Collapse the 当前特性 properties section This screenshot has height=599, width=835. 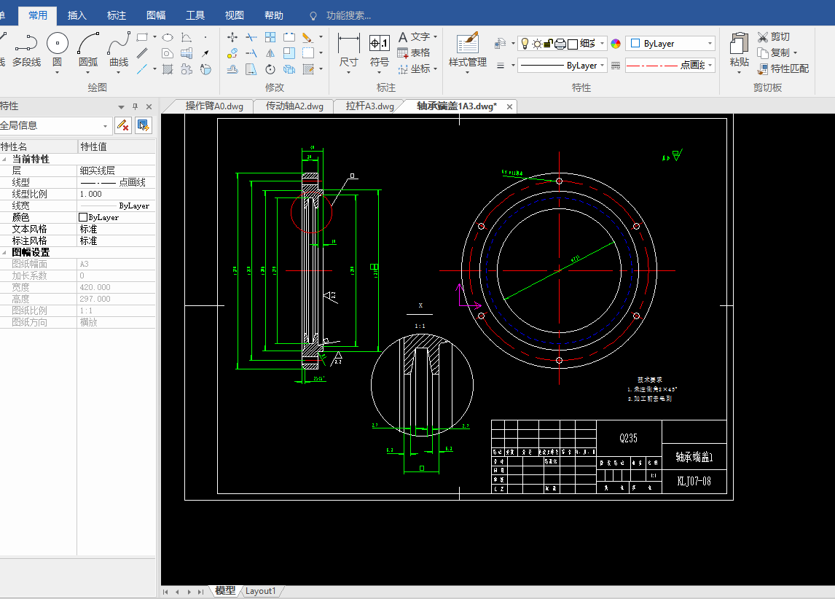pyautogui.click(x=6, y=159)
